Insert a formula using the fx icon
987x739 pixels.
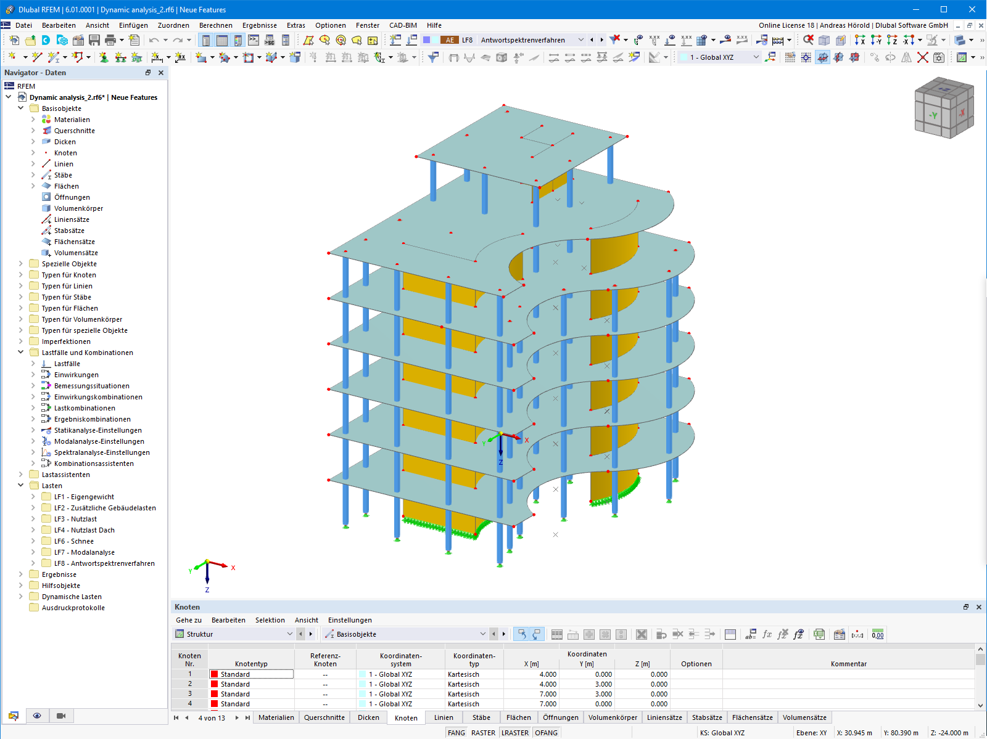(x=766, y=634)
